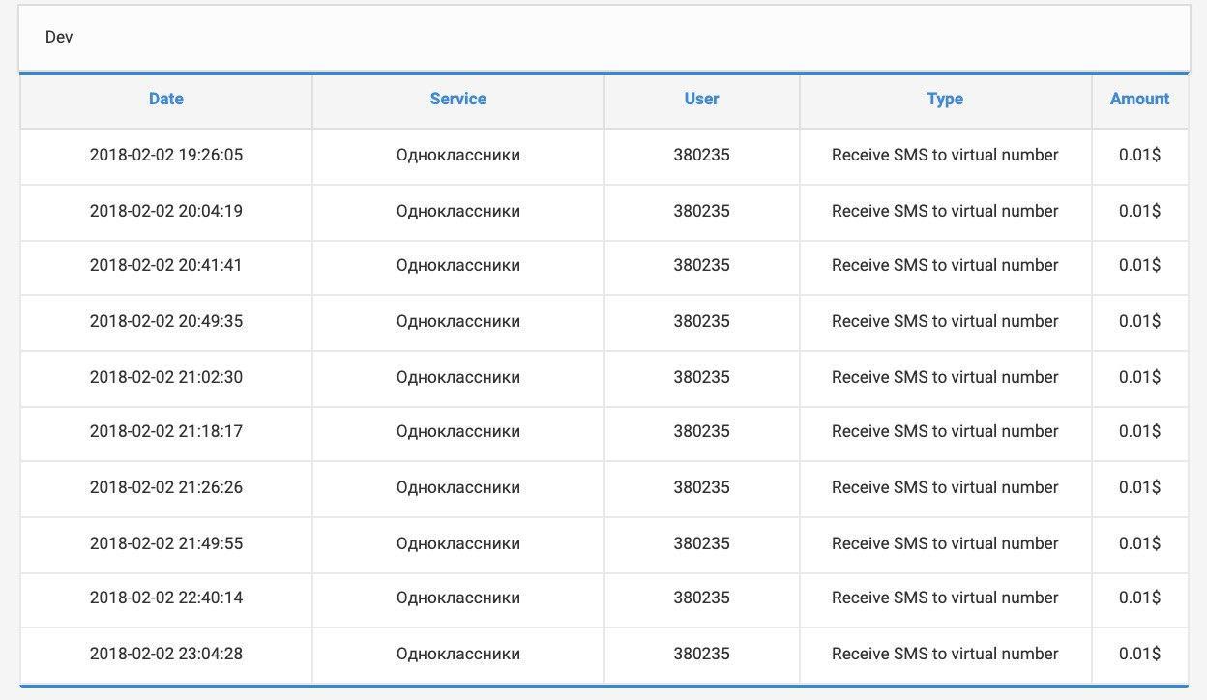Click Одноклассники in the 21:18:17 row

[458, 431]
